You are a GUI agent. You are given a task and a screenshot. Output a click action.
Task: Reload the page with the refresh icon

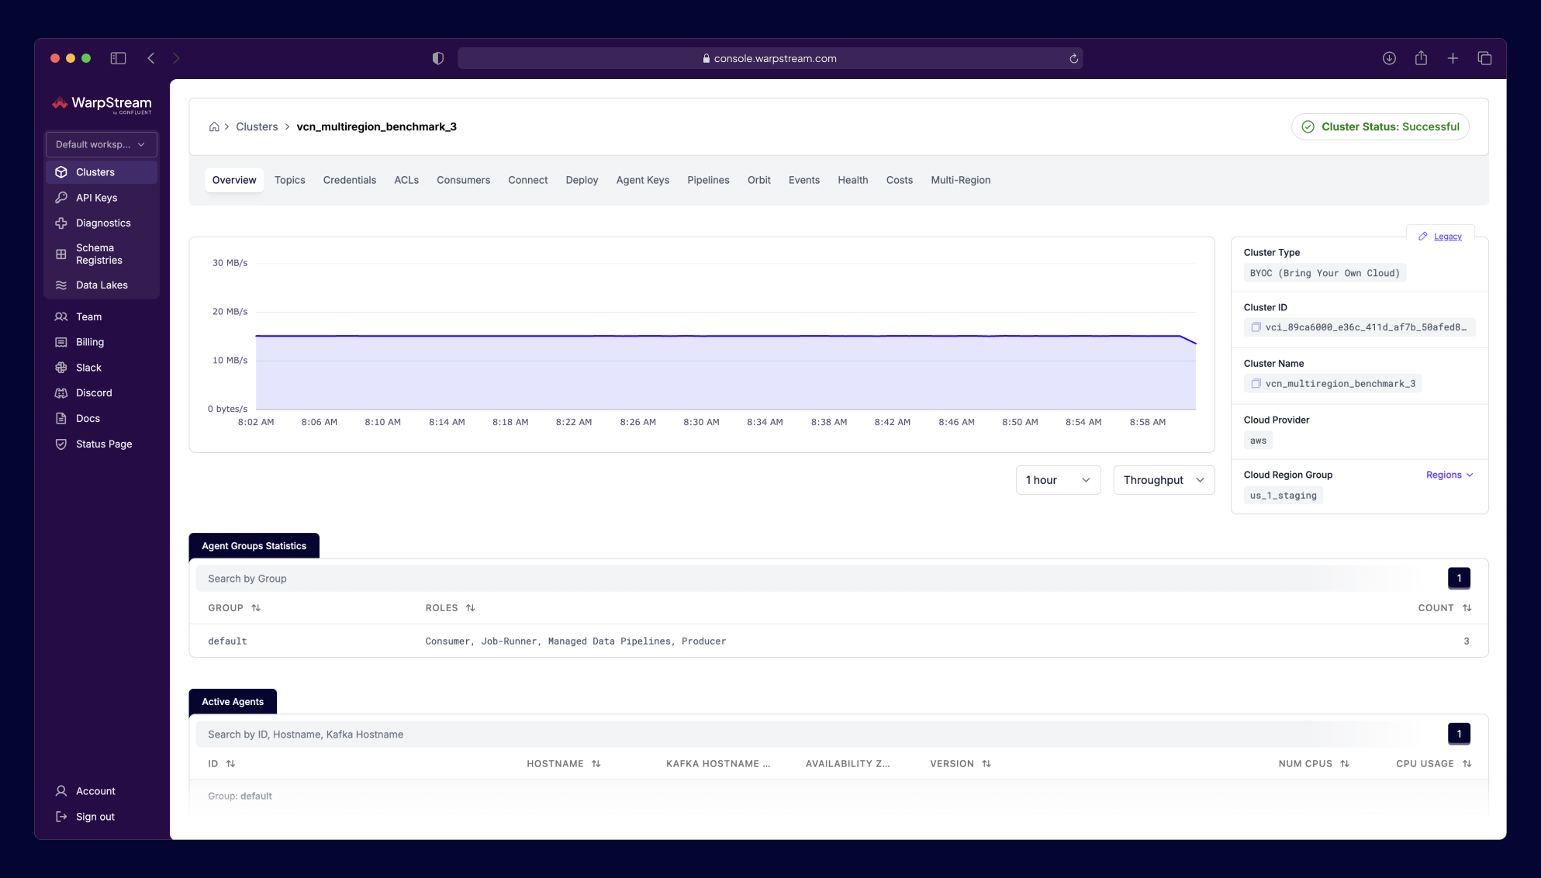[x=1074, y=58]
